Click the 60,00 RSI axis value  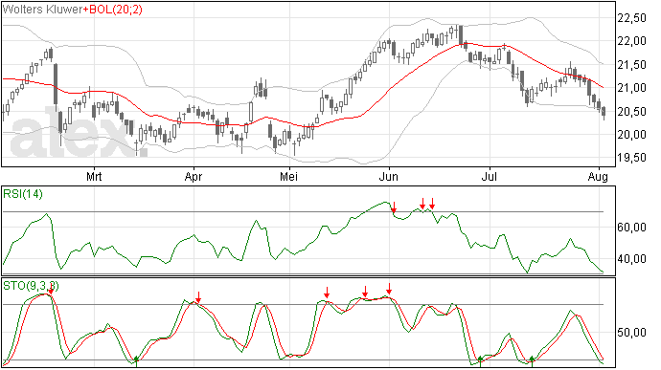coord(632,228)
